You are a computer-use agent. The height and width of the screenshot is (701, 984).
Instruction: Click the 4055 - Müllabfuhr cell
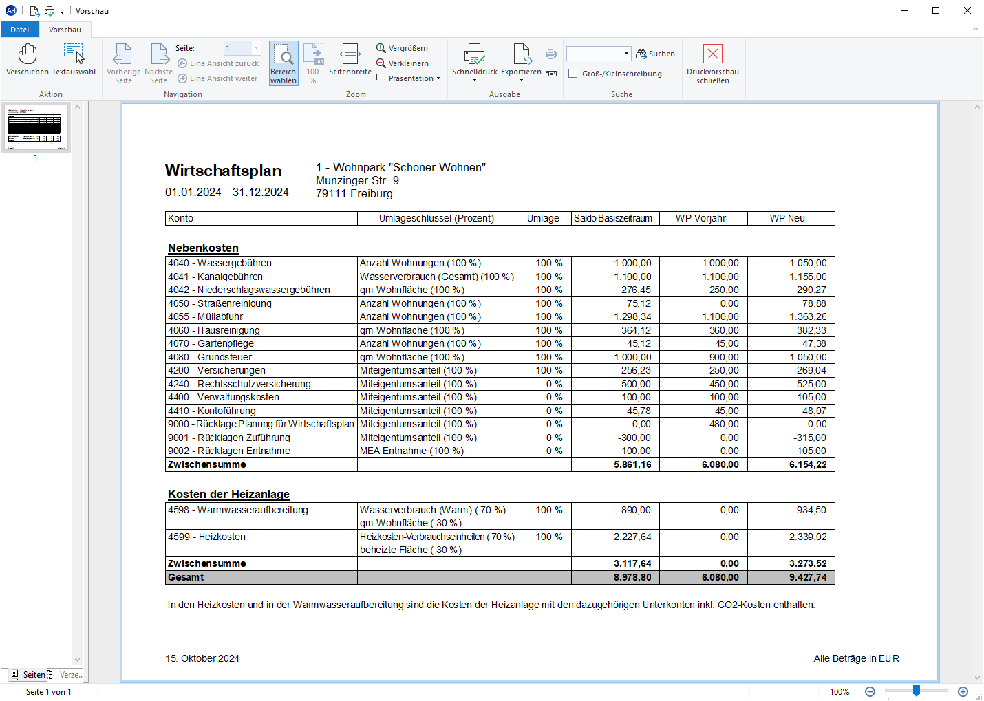(x=261, y=316)
